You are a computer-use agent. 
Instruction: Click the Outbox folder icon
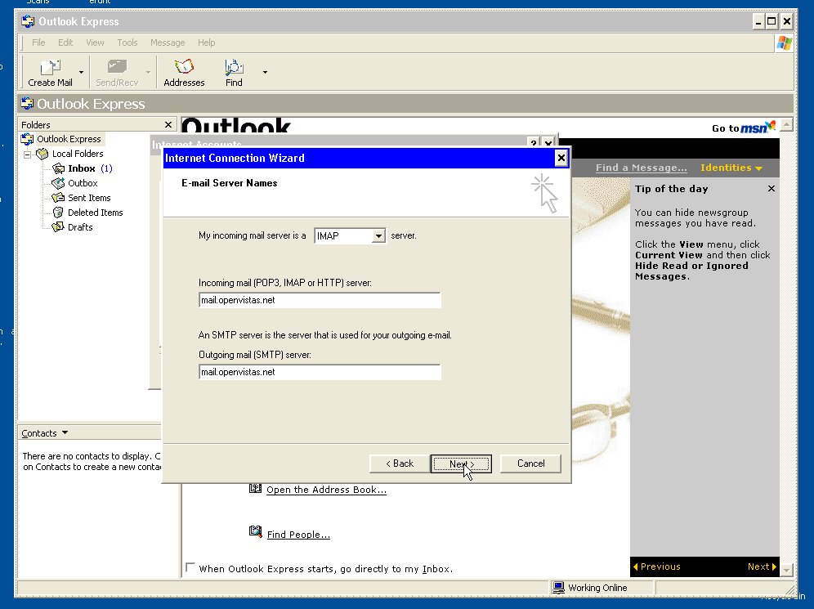(58, 183)
